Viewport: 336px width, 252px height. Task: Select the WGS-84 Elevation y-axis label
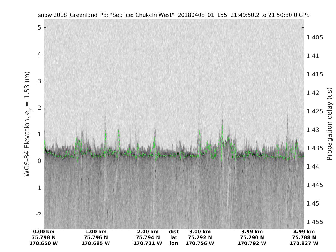click(27, 123)
